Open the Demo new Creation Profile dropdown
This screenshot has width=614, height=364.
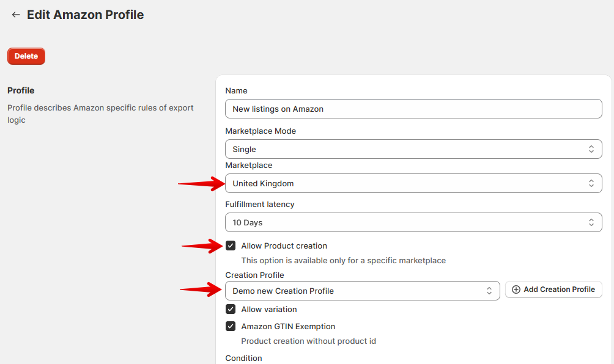(363, 291)
